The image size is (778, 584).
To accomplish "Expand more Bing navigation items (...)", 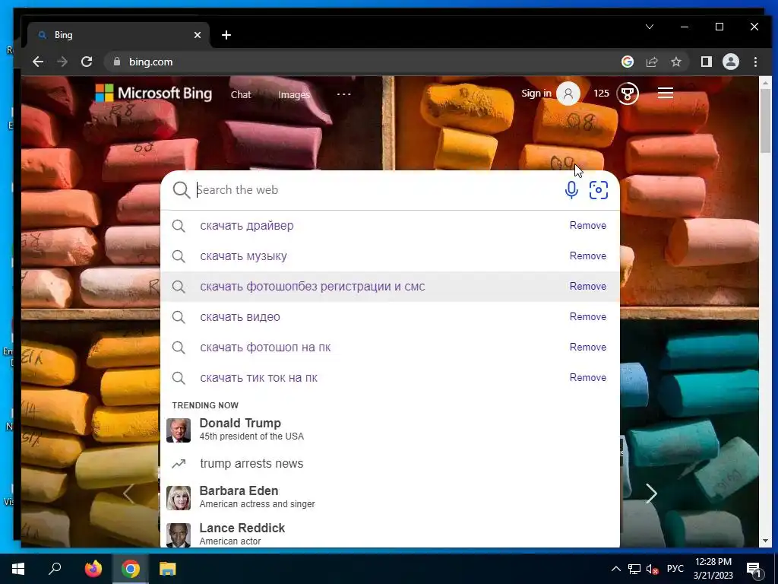I will point(344,94).
